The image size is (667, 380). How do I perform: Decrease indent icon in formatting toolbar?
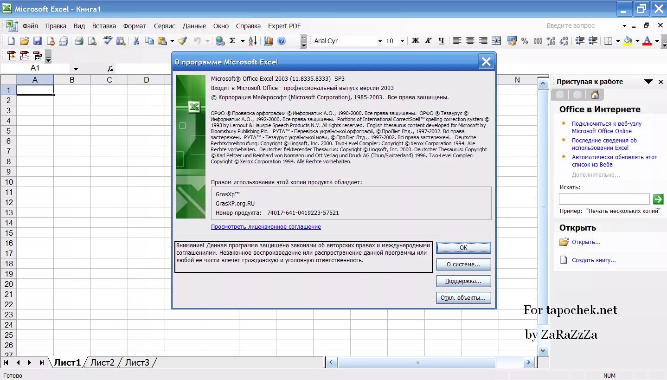(580, 41)
